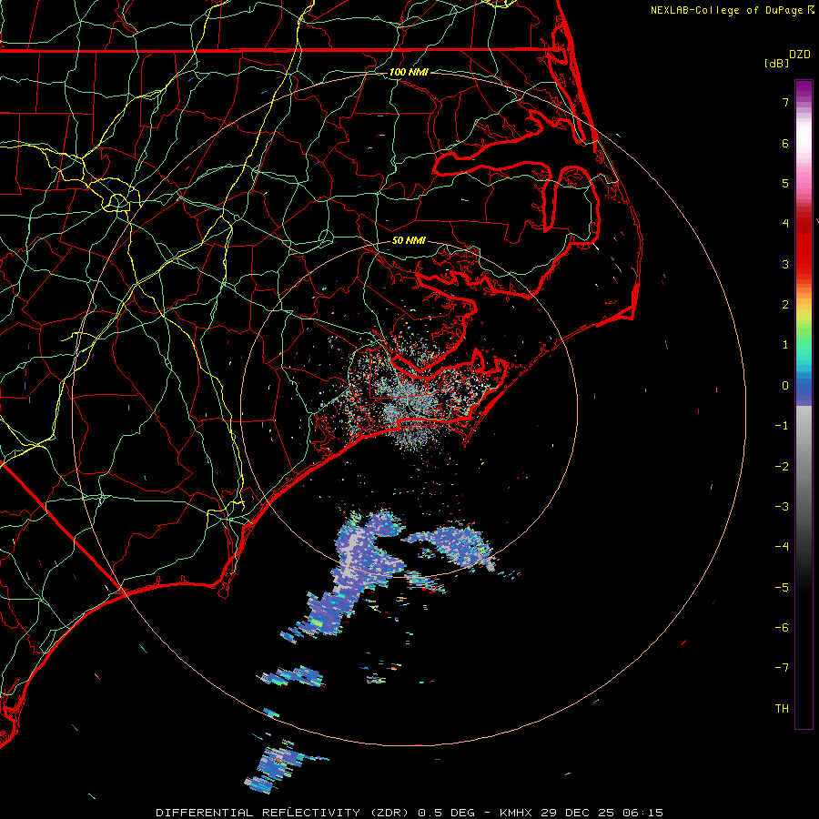This screenshot has width=819, height=819.
Task: Click the 100 NMI range ring label
Action: pos(409,72)
